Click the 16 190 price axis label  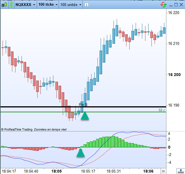click(x=174, y=105)
